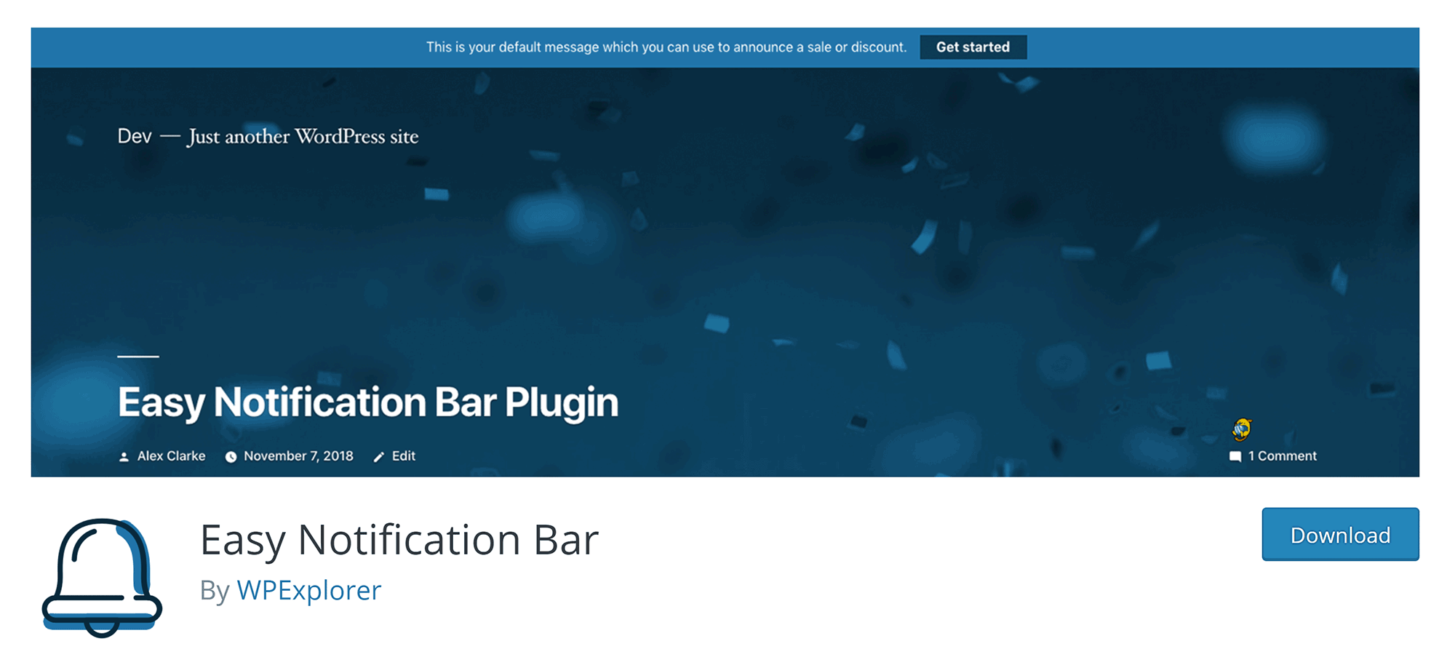Click the Easy Notification Bar Plugin post title
Image resolution: width=1455 pixels, height=665 pixels.
[368, 402]
